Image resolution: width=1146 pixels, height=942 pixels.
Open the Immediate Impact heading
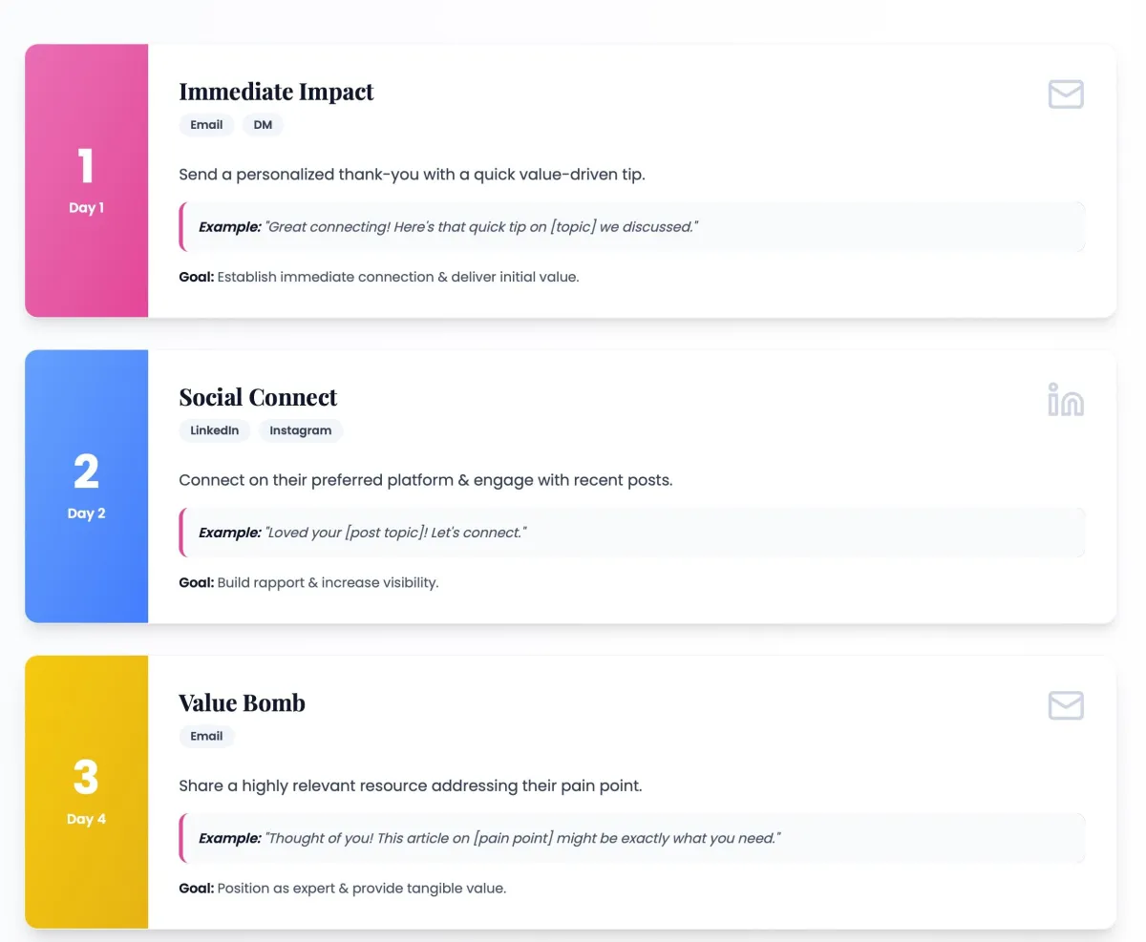pyautogui.click(x=277, y=92)
